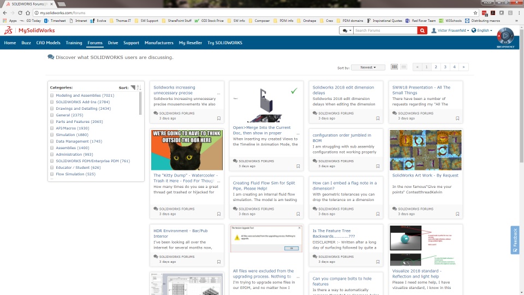Open Victor Frauenfeld user menu
The image size is (524, 295).
[x=450, y=31]
